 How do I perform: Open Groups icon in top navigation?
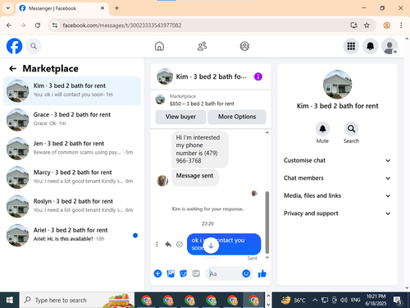(244, 46)
